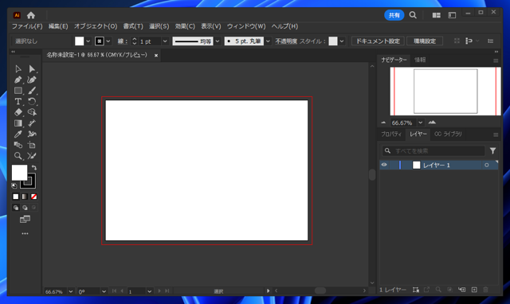510x304 pixels.
Task: Open the search magnifier in title bar
Action: click(x=413, y=15)
